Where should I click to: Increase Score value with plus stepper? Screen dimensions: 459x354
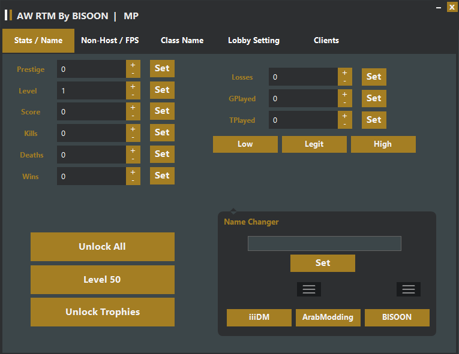point(133,108)
